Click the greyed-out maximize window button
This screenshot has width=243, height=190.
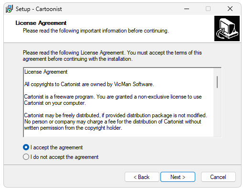[x=208, y=9]
